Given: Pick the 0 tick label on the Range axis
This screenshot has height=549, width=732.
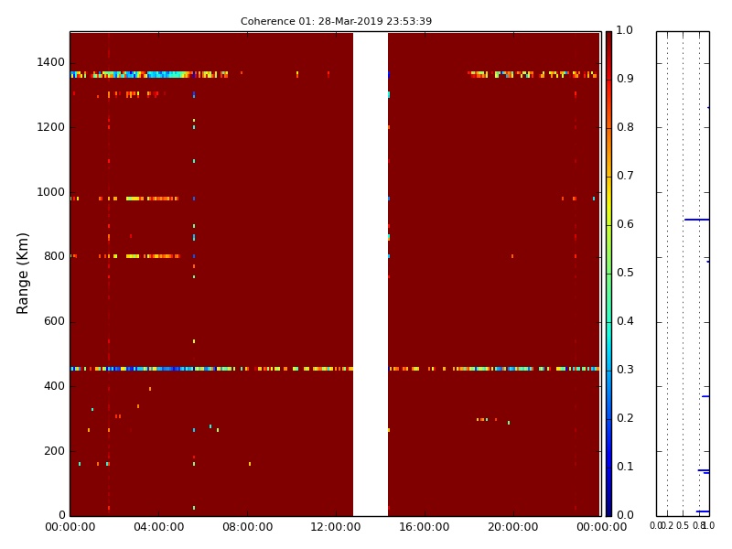Looking at the screenshot, I should click(x=61, y=515).
